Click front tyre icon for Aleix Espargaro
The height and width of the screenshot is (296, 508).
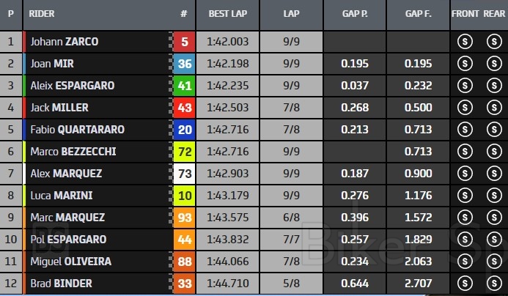point(464,86)
